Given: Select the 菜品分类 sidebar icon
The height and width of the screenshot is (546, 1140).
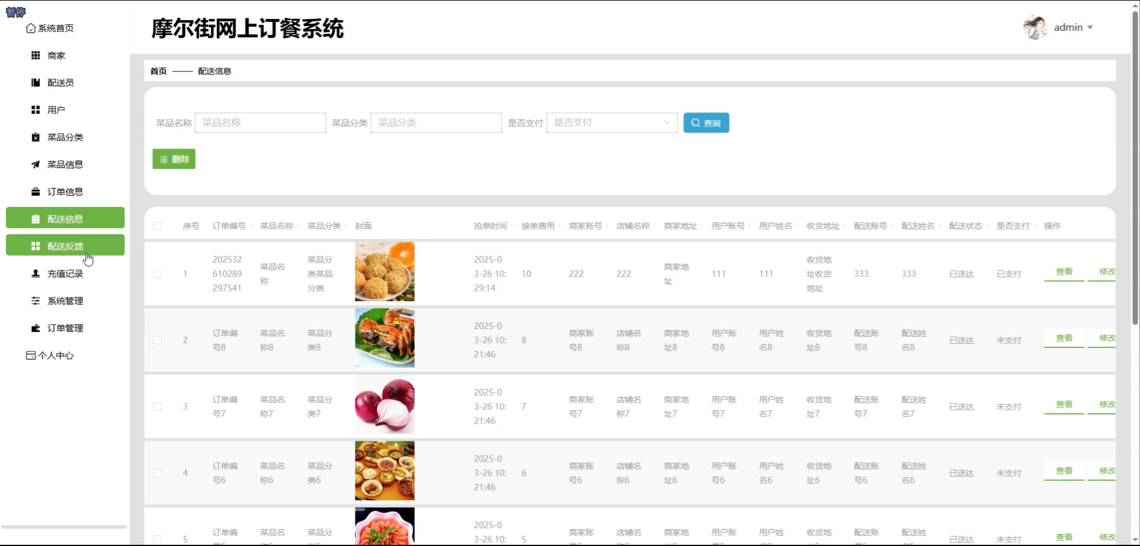Looking at the screenshot, I should click(35, 137).
